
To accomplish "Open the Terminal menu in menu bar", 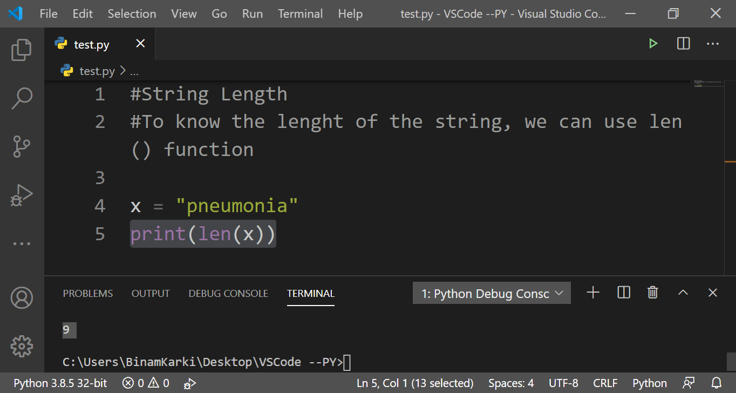I will tap(300, 14).
